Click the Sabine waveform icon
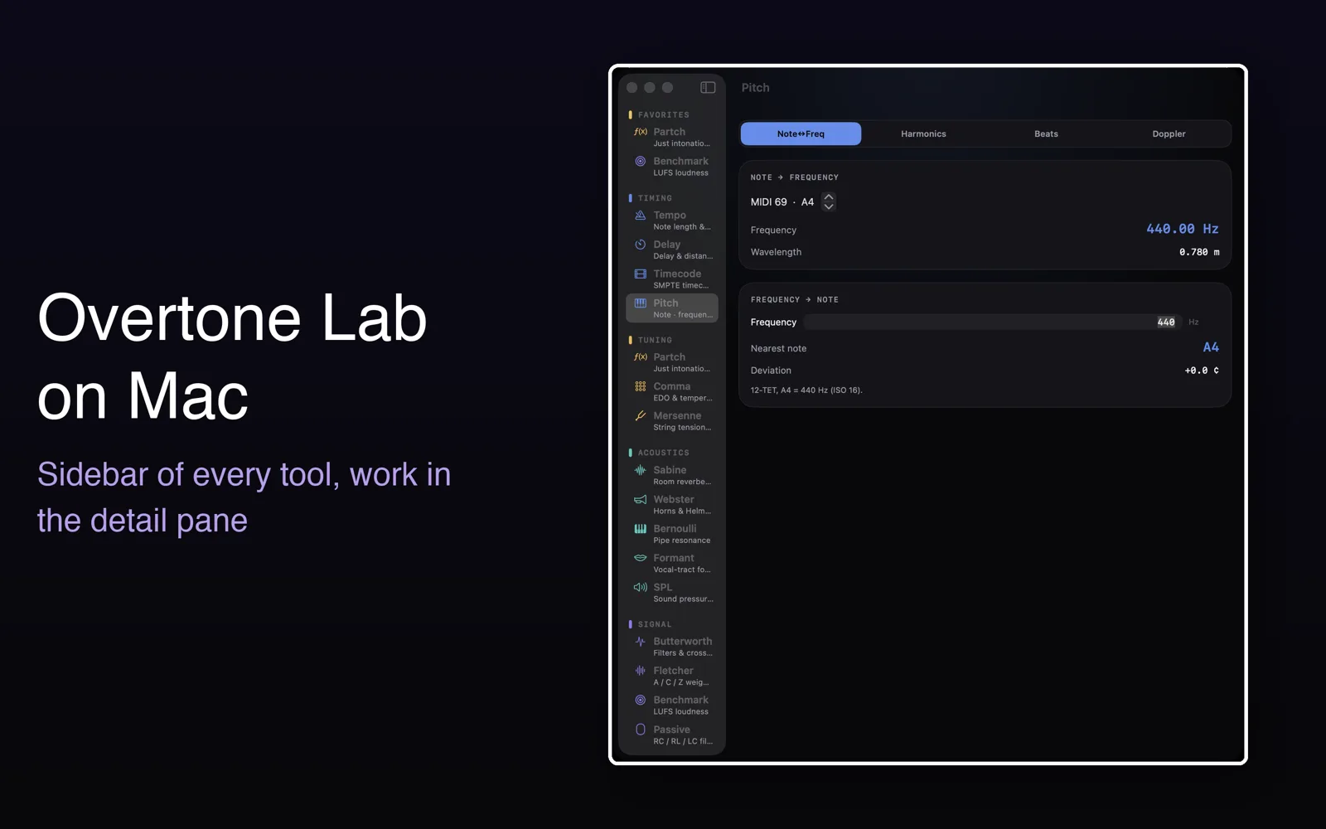 641,470
